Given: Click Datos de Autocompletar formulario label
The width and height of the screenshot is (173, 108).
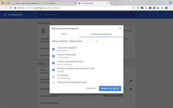Looking at the screenshot, I should (72, 82).
